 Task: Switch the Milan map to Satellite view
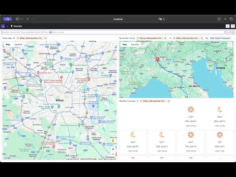18,45
